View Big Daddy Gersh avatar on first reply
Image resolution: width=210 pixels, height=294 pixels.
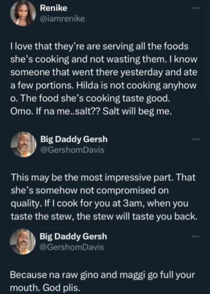(23, 145)
